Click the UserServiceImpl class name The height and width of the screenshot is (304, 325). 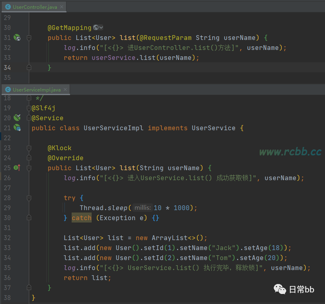click(x=114, y=128)
